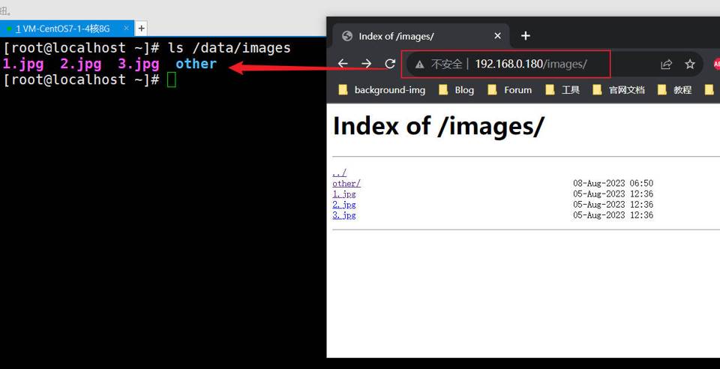
Task: Open a new browser tab
Action: (526, 36)
